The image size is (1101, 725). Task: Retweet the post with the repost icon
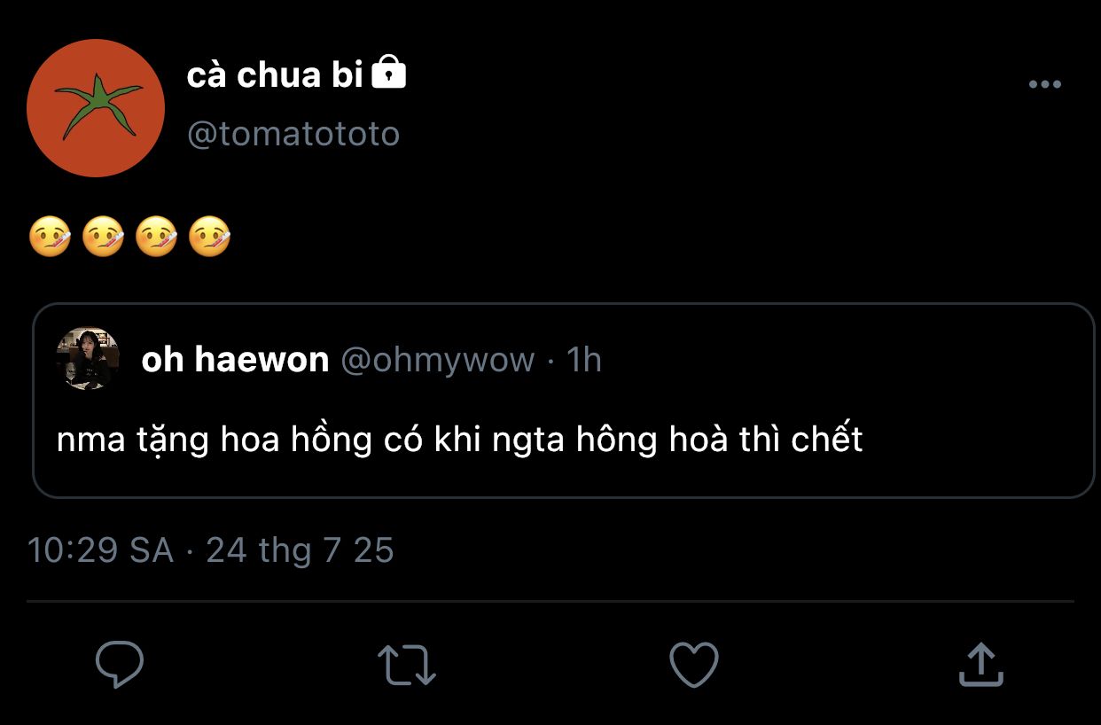(407, 665)
